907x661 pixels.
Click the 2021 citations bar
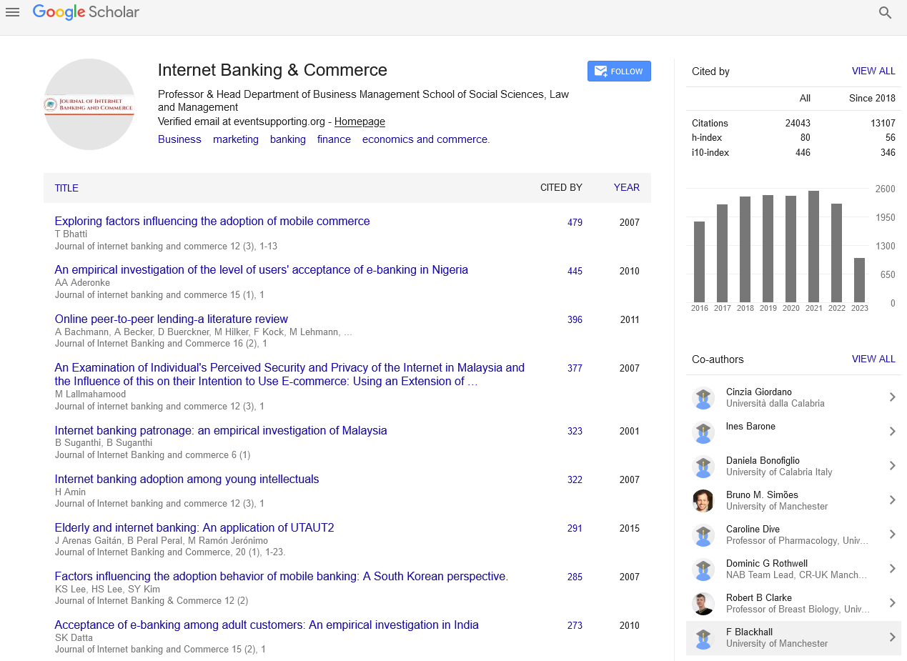point(813,247)
